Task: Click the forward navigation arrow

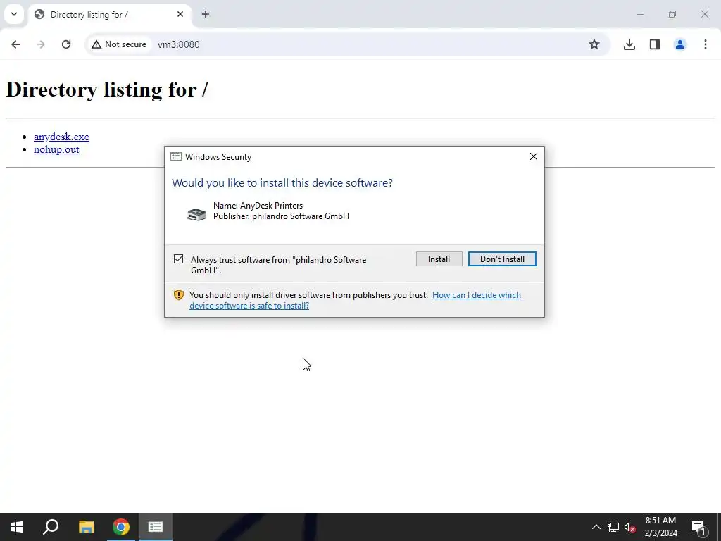Action: 41,44
